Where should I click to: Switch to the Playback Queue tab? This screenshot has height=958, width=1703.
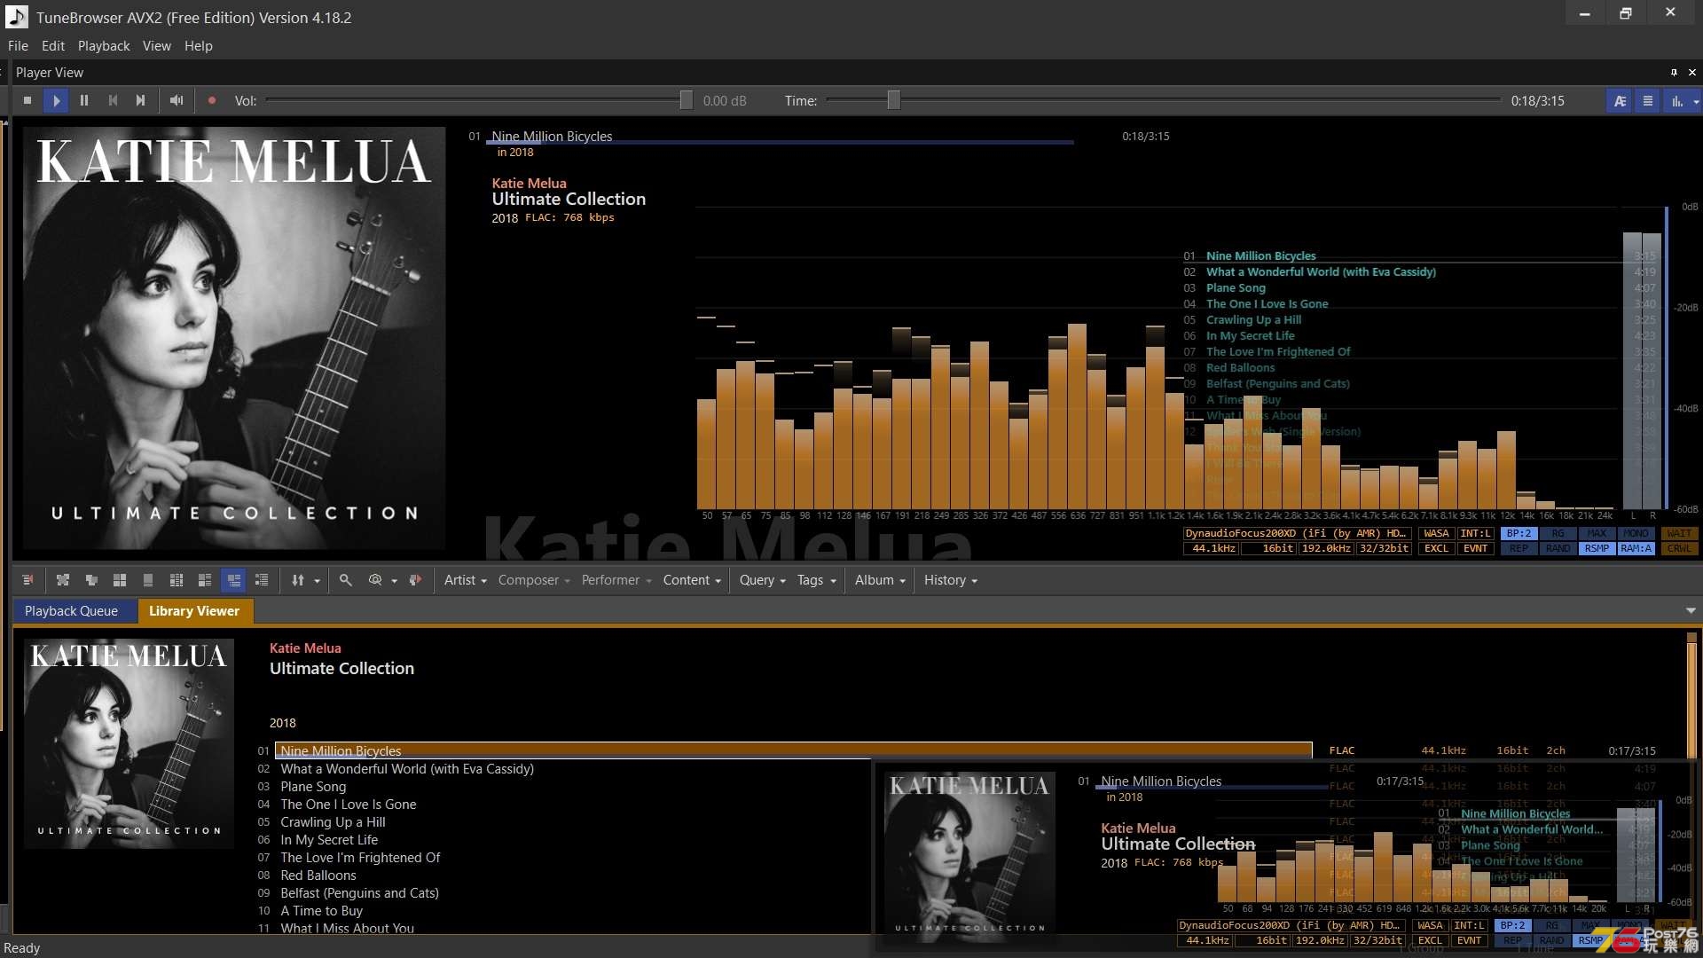(71, 611)
